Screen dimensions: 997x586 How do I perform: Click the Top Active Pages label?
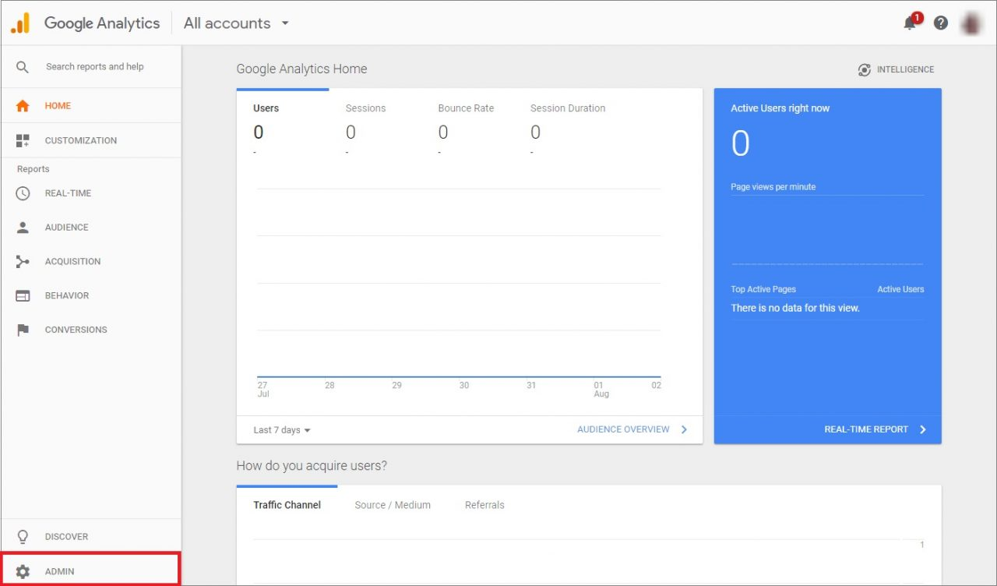(763, 289)
